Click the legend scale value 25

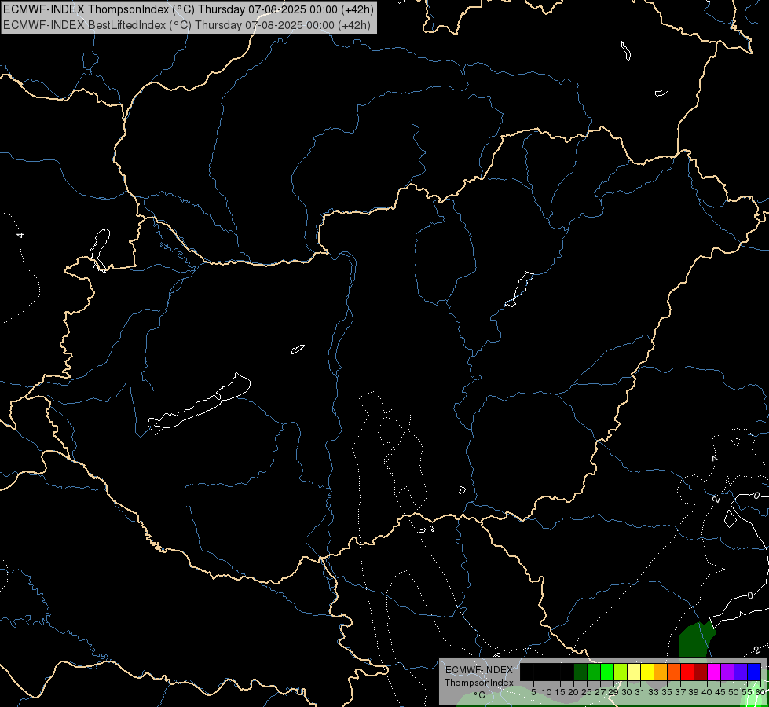[x=587, y=692]
